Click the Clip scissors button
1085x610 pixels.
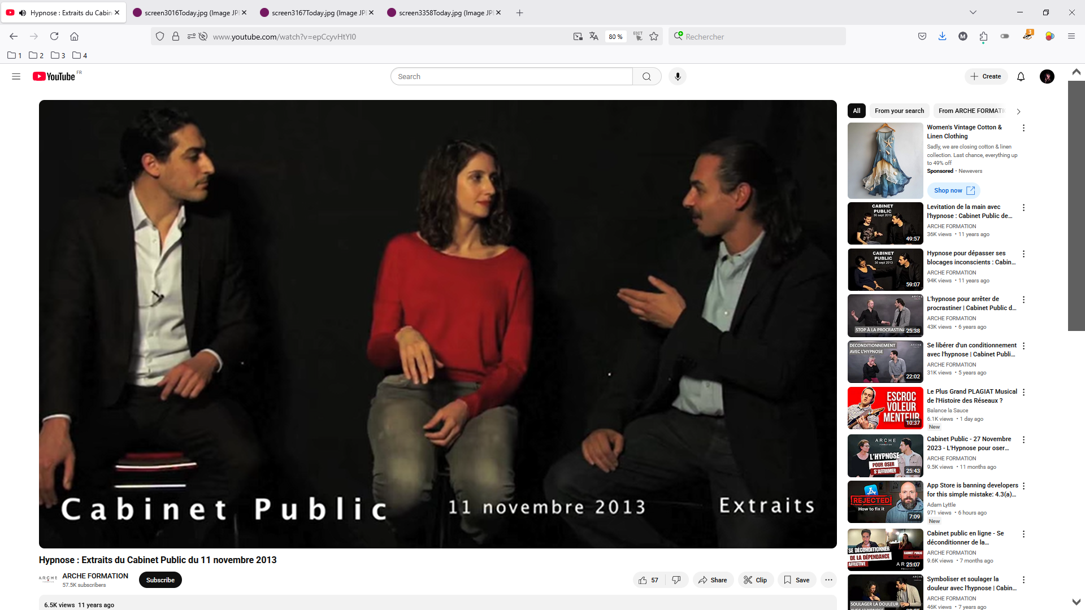tap(756, 580)
